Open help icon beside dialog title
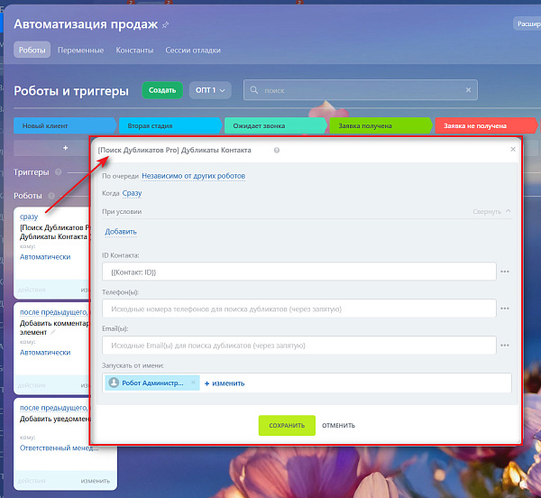The width and height of the screenshot is (541, 498). [x=277, y=150]
